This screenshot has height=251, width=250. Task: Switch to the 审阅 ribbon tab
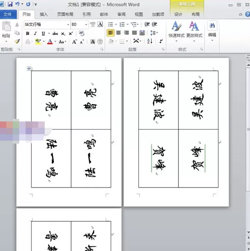pos(121,14)
